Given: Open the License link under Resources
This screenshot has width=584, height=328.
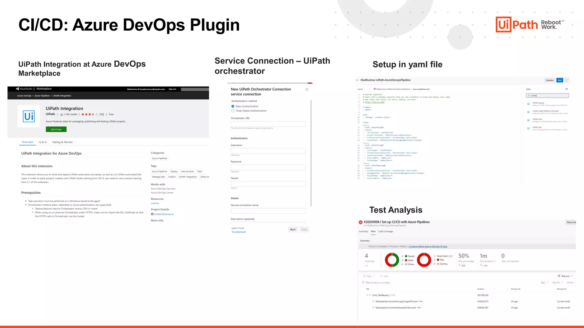Looking at the screenshot, I should point(155,203).
